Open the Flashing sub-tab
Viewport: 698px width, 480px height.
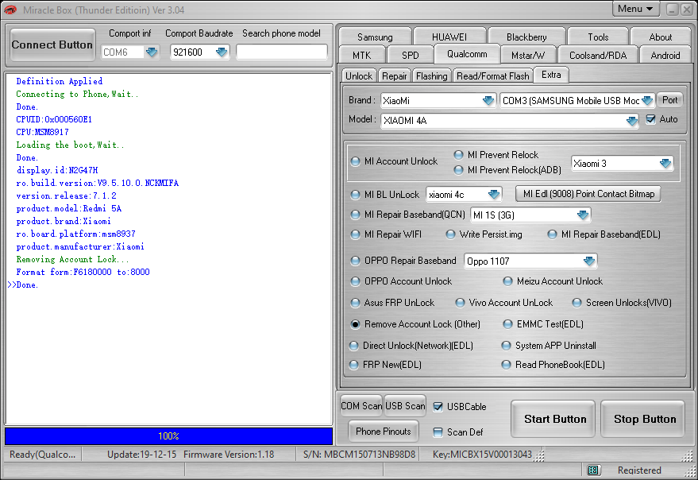point(431,76)
